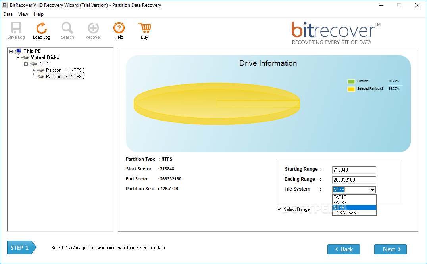The width and height of the screenshot is (427, 264).
Task: Open the Data menu
Action: pos(8,14)
